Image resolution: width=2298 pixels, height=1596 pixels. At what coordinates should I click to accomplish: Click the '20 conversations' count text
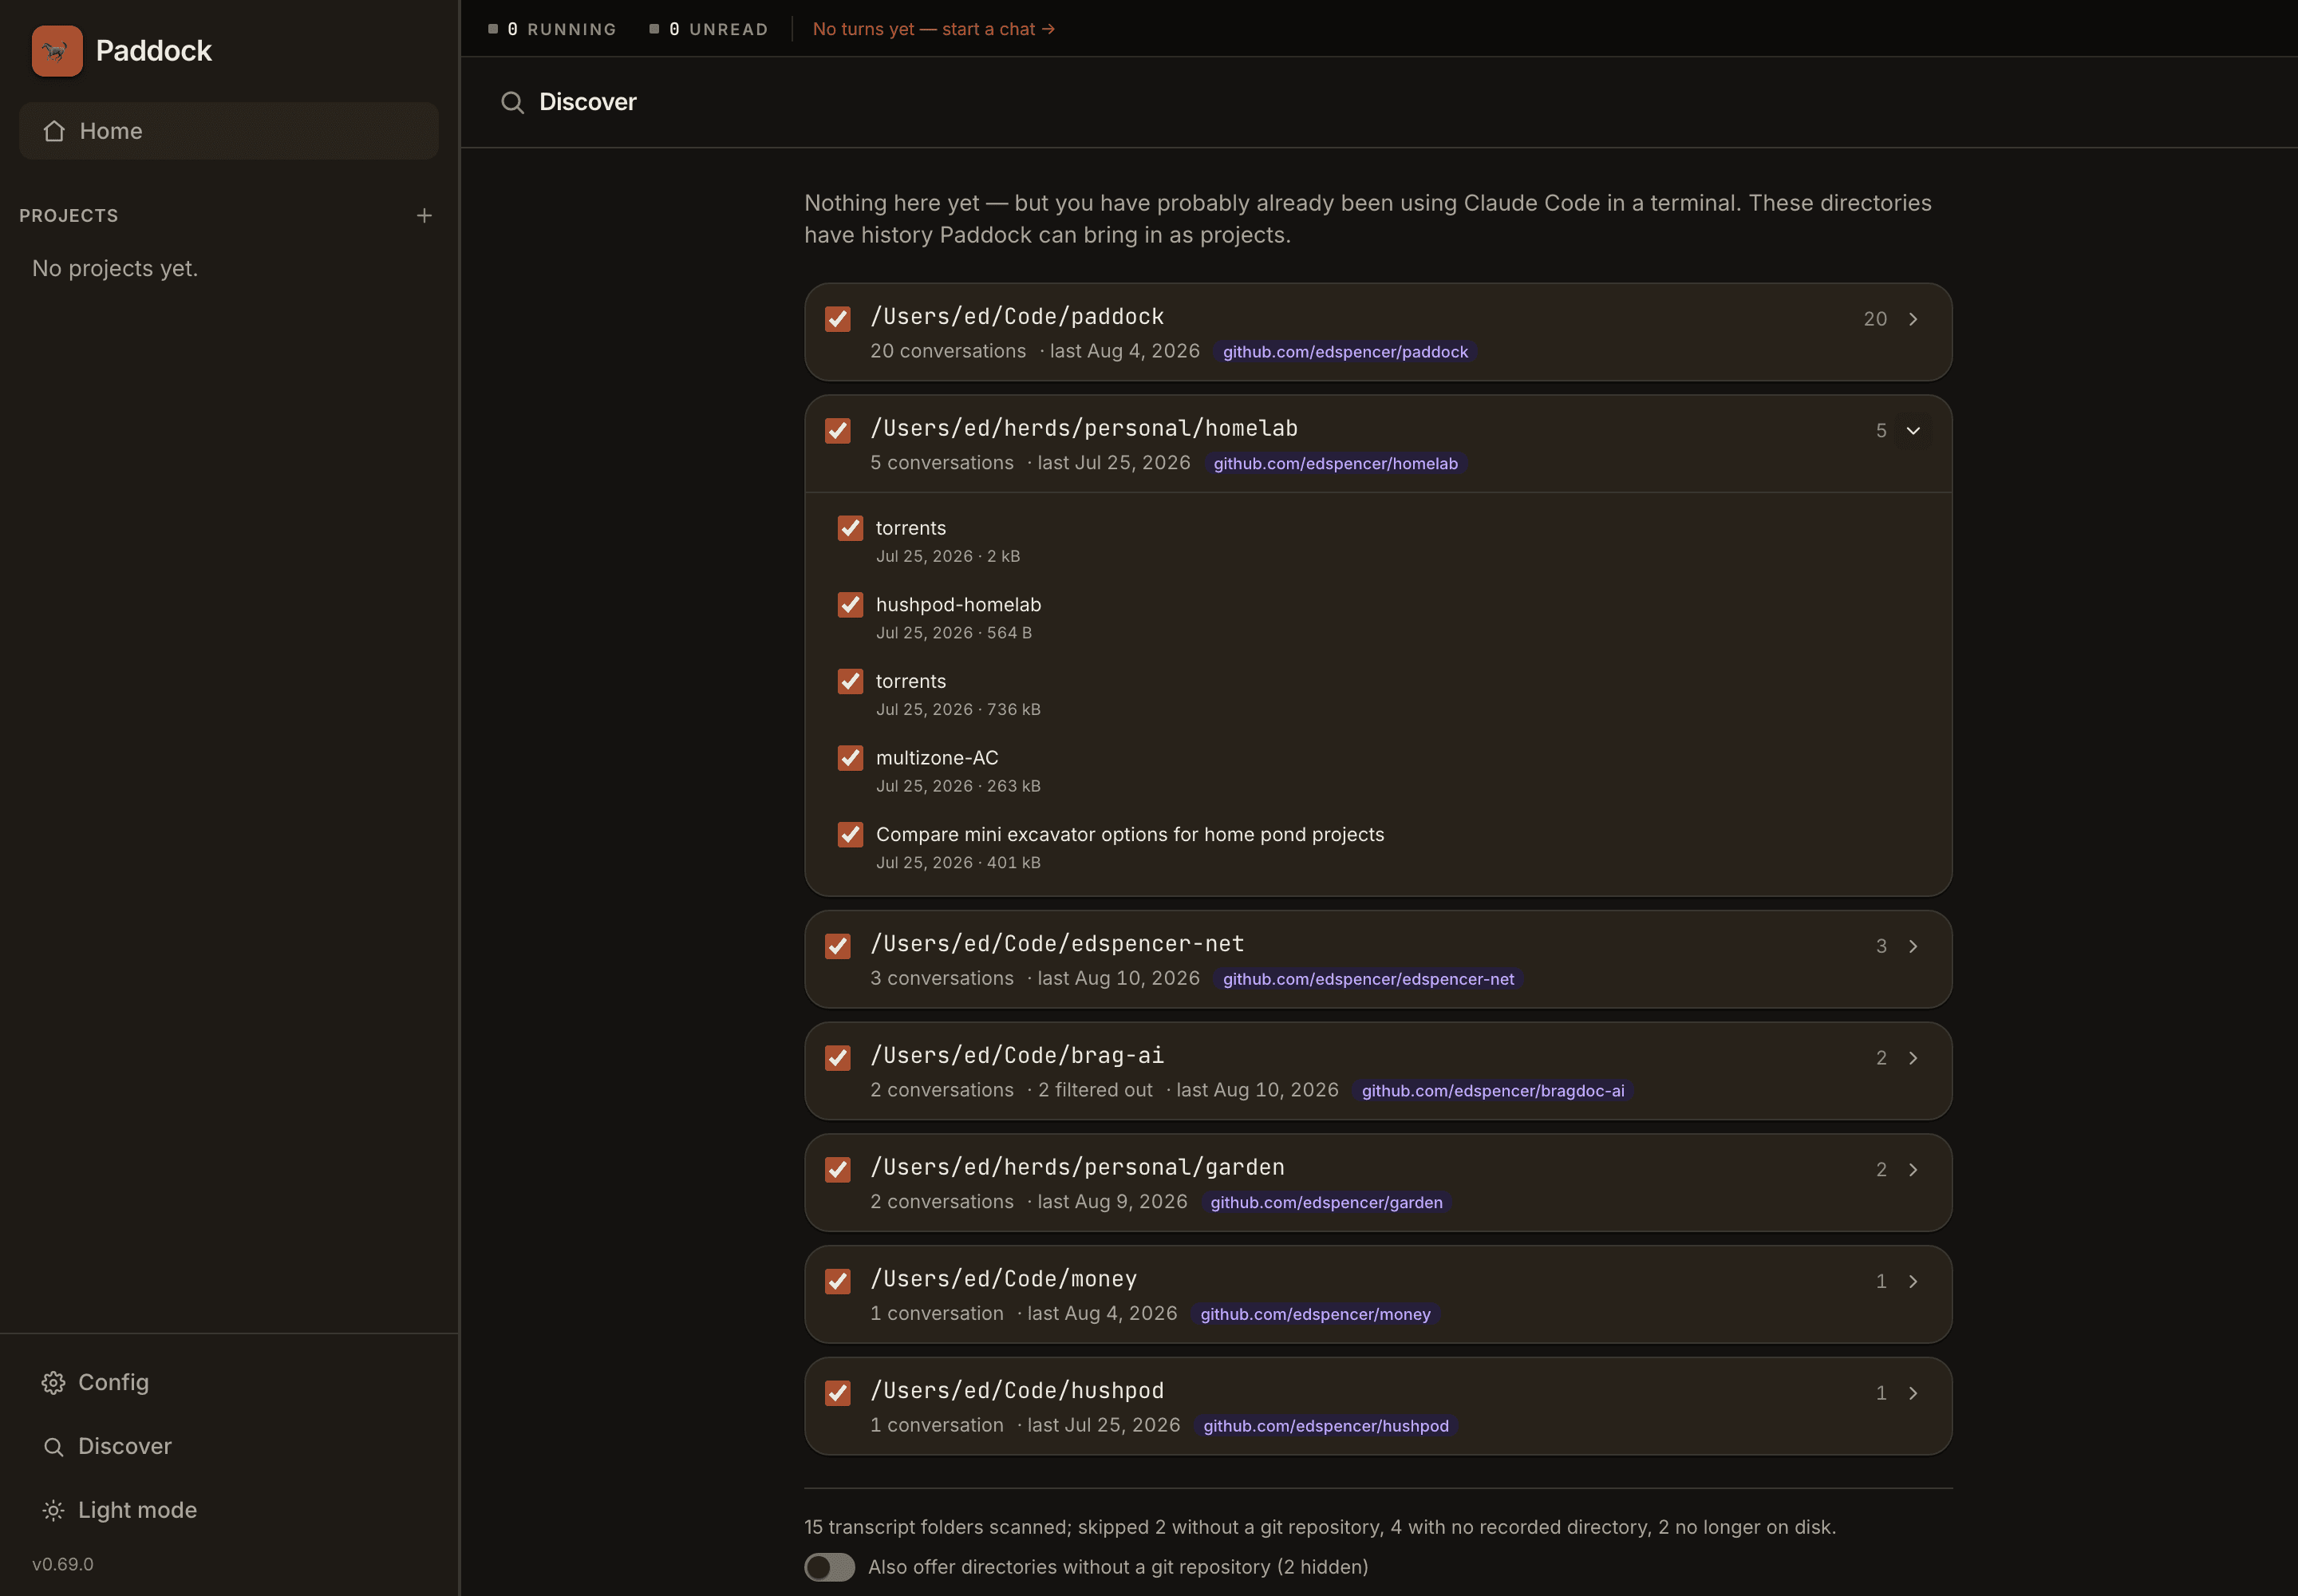(948, 352)
